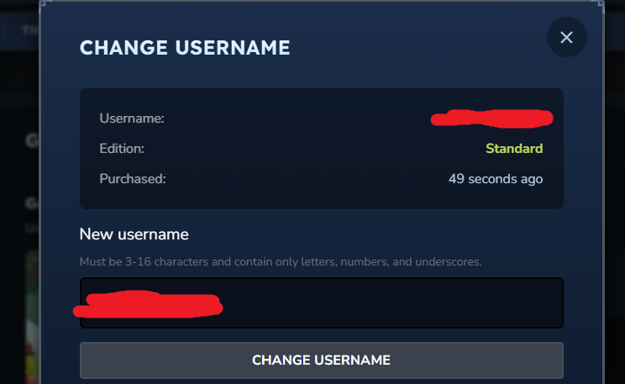Click the Purchased label
The image size is (625, 384).
(x=133, y=179)
